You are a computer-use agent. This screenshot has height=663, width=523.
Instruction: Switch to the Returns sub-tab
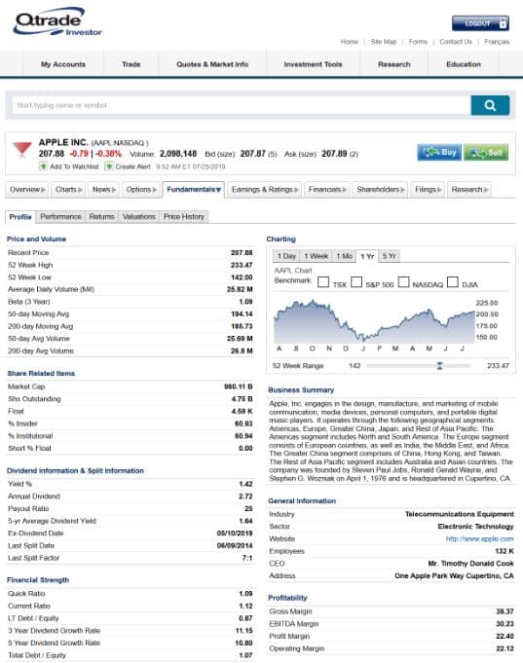[101, 216]
